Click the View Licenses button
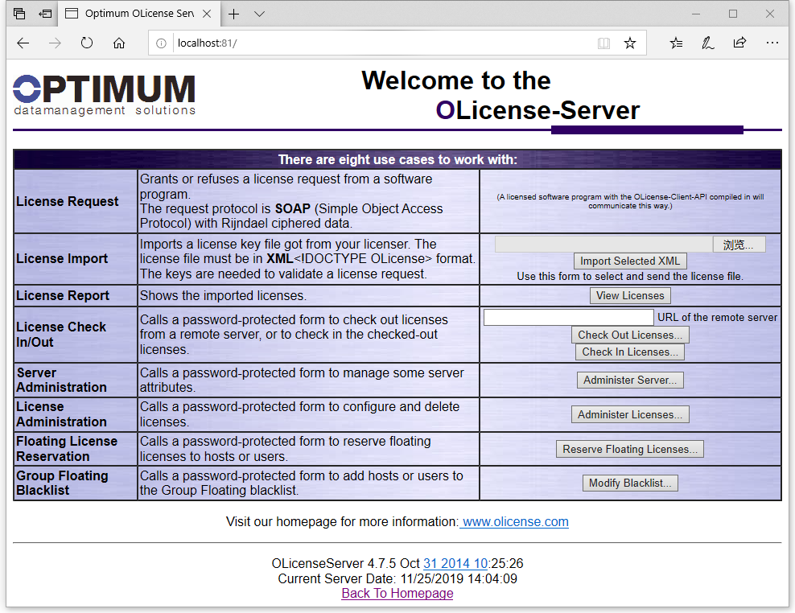 pyautogui.click(x=630, y=295)
